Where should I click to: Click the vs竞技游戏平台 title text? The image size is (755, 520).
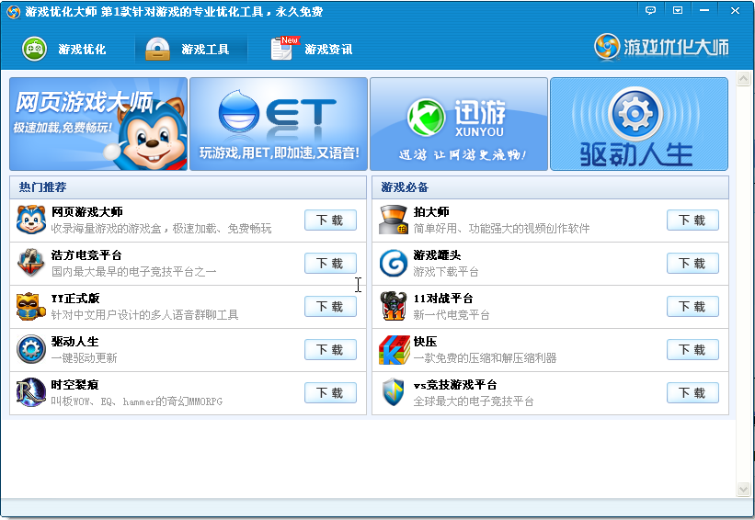pos(455,385)
